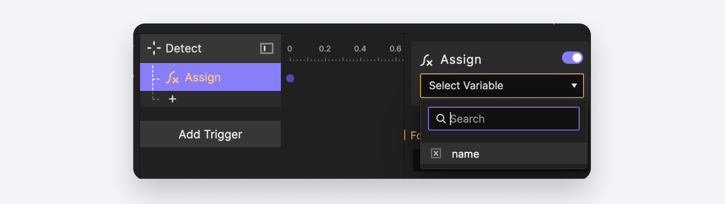Click the fx icon in the Assign panel header
725x204 pixels.
click(427, 60)
